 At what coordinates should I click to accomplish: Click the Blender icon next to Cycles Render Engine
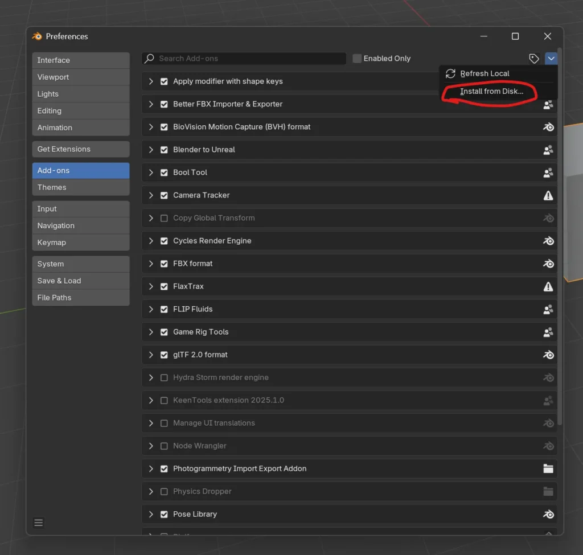(x=548, y=241)
